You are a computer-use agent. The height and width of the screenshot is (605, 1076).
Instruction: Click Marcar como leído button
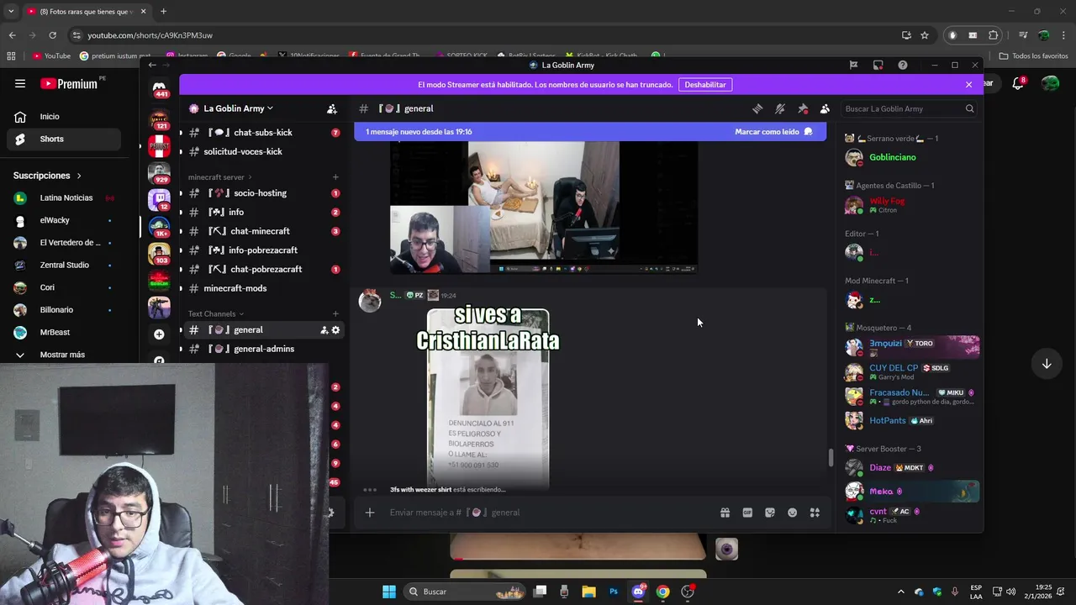773,132
